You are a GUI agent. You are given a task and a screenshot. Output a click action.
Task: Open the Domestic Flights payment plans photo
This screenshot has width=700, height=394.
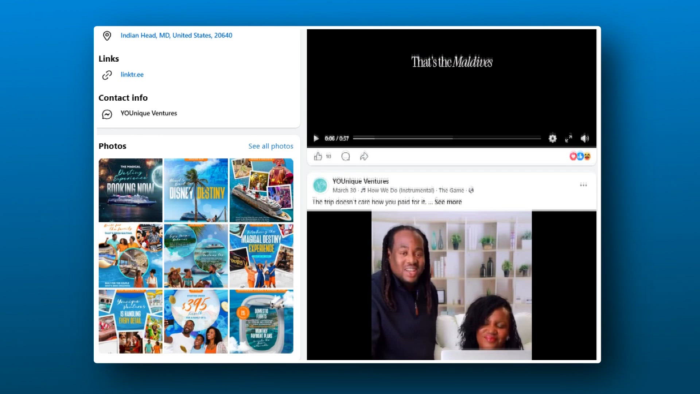(x=261, y=321)
